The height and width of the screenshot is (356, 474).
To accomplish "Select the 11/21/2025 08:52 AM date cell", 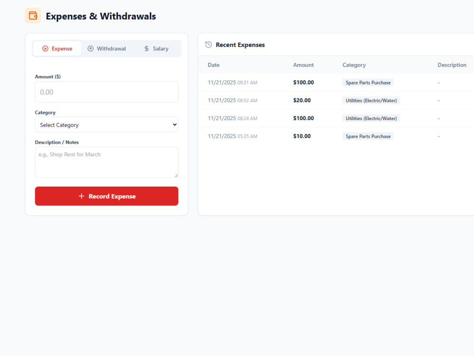I will [232, 100].
